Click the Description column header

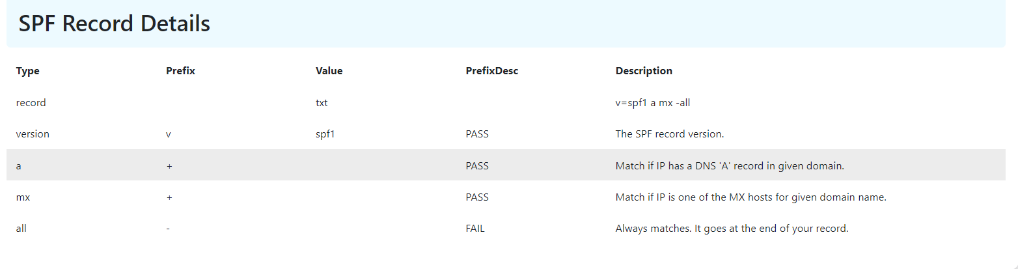click(644, 71)
